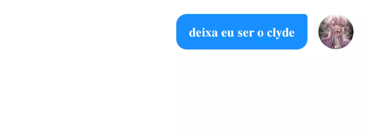
Task: Click the gap between bubble and avatar
Action: [313, 32]
